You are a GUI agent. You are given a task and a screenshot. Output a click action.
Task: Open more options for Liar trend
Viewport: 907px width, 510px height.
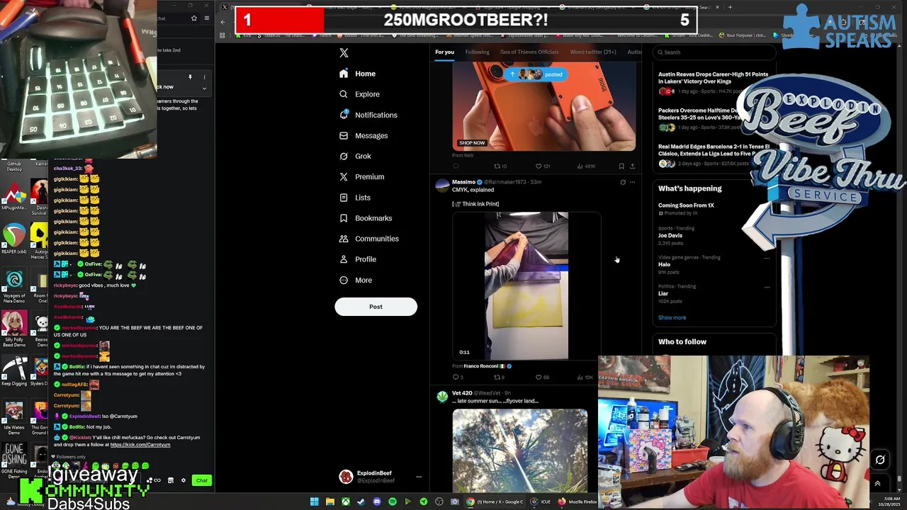(x=767, y=287)
